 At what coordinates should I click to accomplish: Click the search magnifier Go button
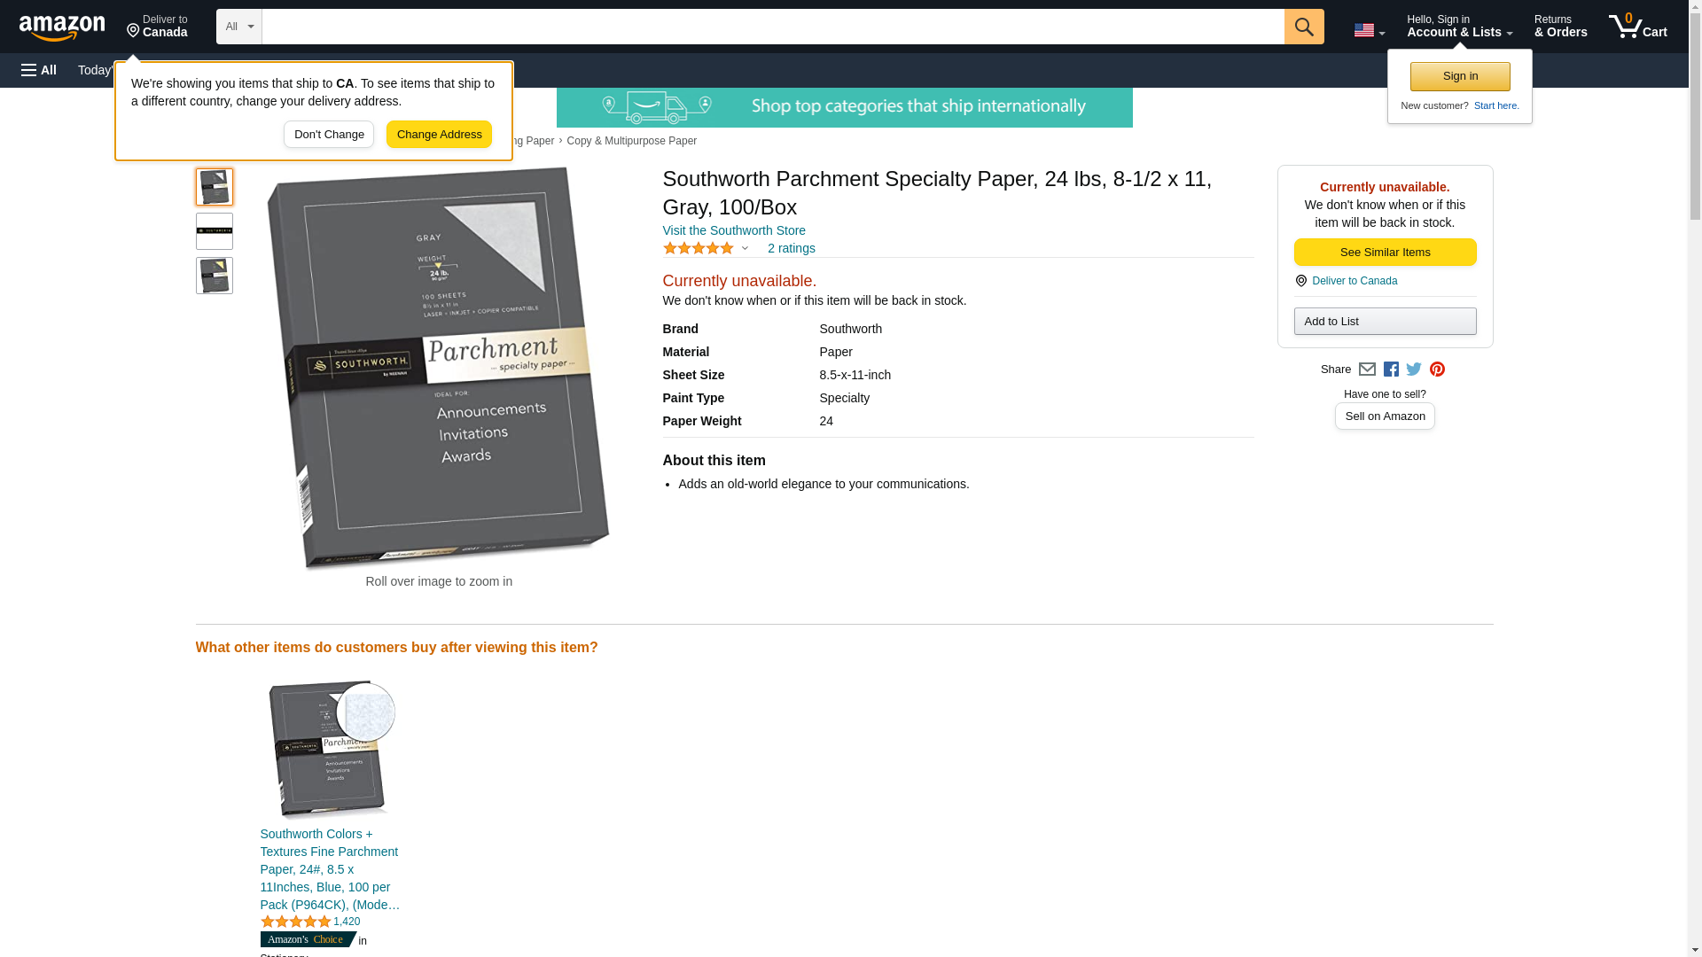(x=1303, y=27)
